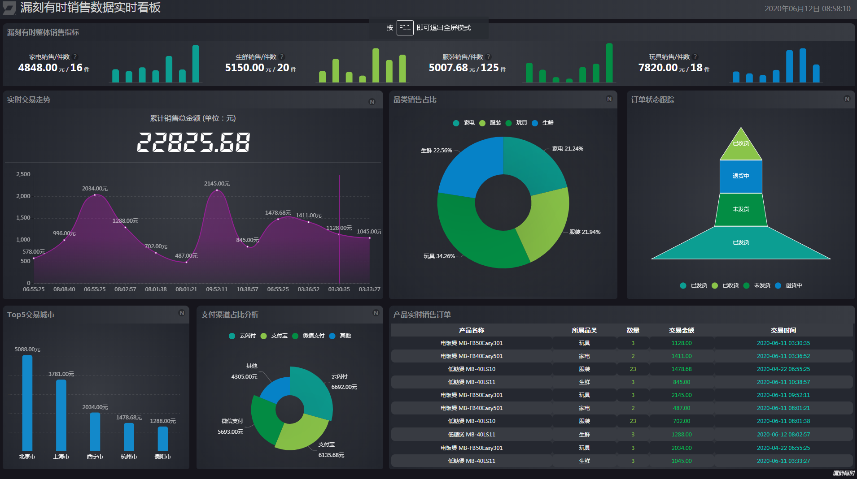Click the N icon on Top5交易城市 panel

click(x=182, y=313)
